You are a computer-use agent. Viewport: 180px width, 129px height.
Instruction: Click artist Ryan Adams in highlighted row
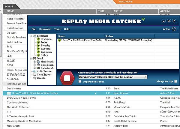pos(121,93)
